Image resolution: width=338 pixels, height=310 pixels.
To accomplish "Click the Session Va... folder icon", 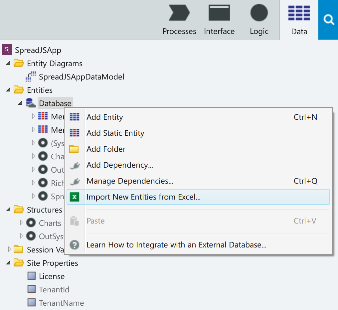I will [x=19, y=249].
